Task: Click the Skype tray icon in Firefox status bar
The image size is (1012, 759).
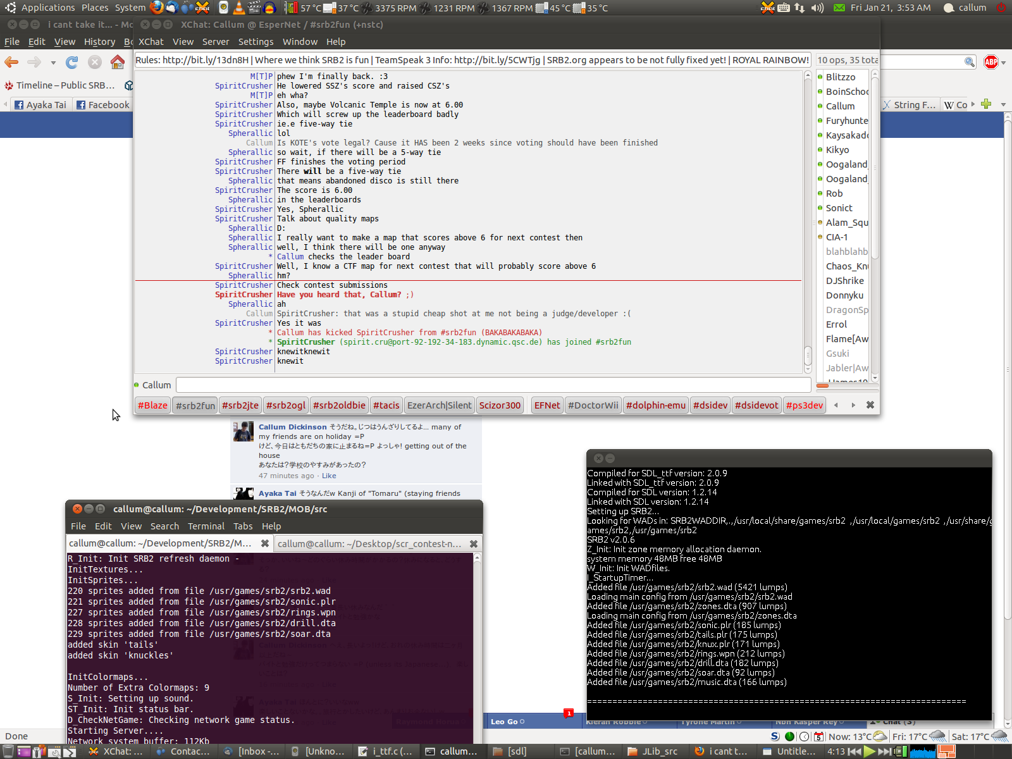Action: [775, 736]
